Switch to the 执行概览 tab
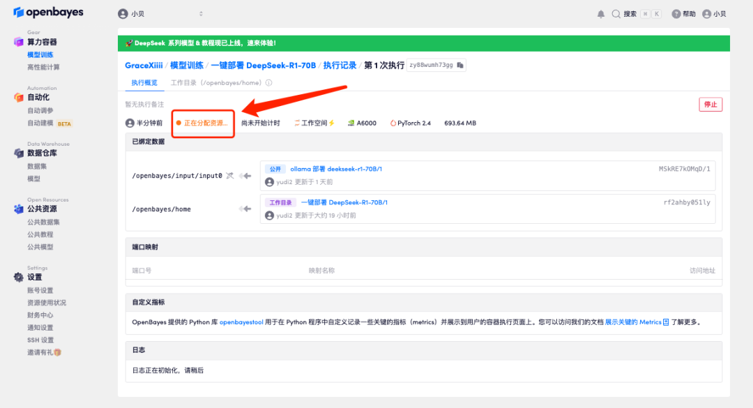This screenshot has height=408, width=753. click(144, 83)
